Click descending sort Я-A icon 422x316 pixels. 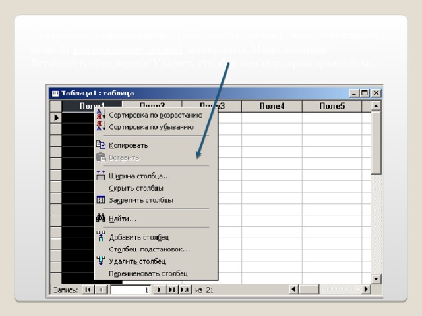coord(101,126)
